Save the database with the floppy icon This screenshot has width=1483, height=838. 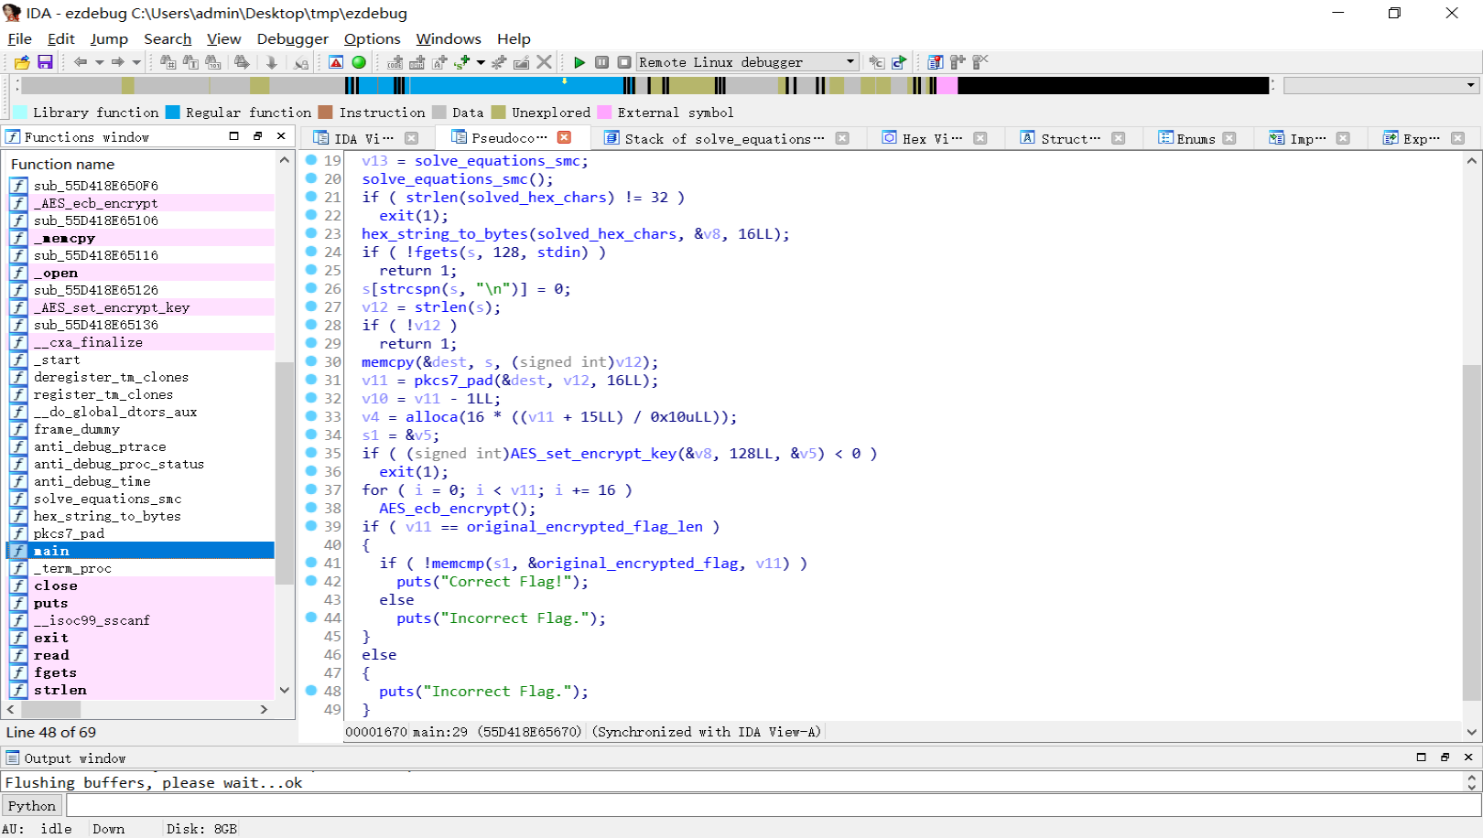(x=45, y=62)
